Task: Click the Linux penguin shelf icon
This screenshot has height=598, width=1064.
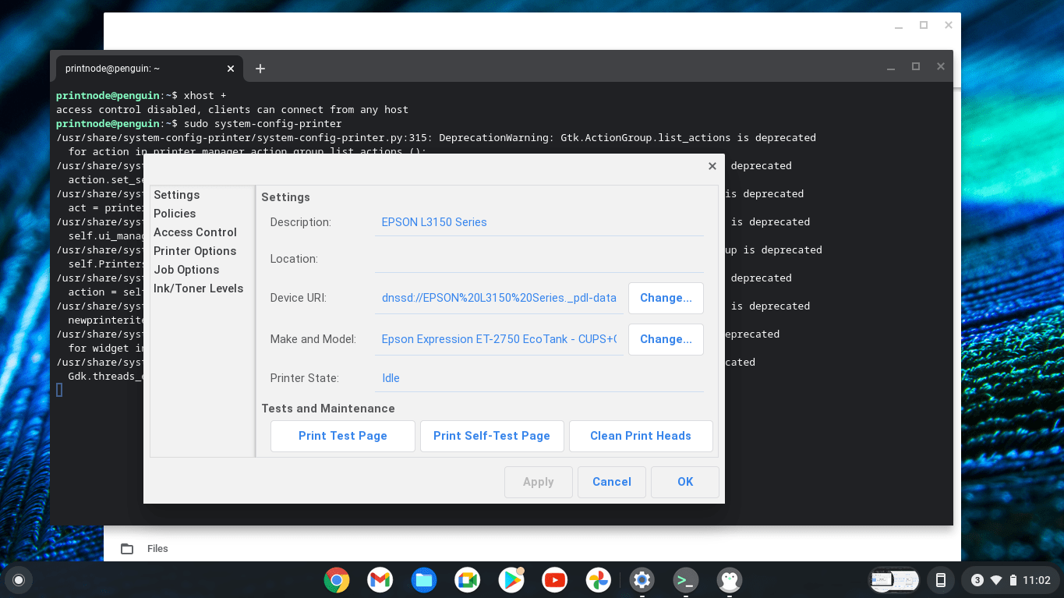Action: [730, 580]
